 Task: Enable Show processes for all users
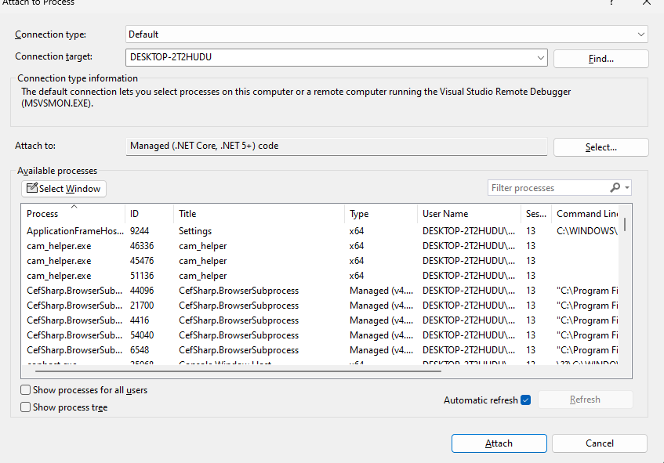(x=26, y=390)
